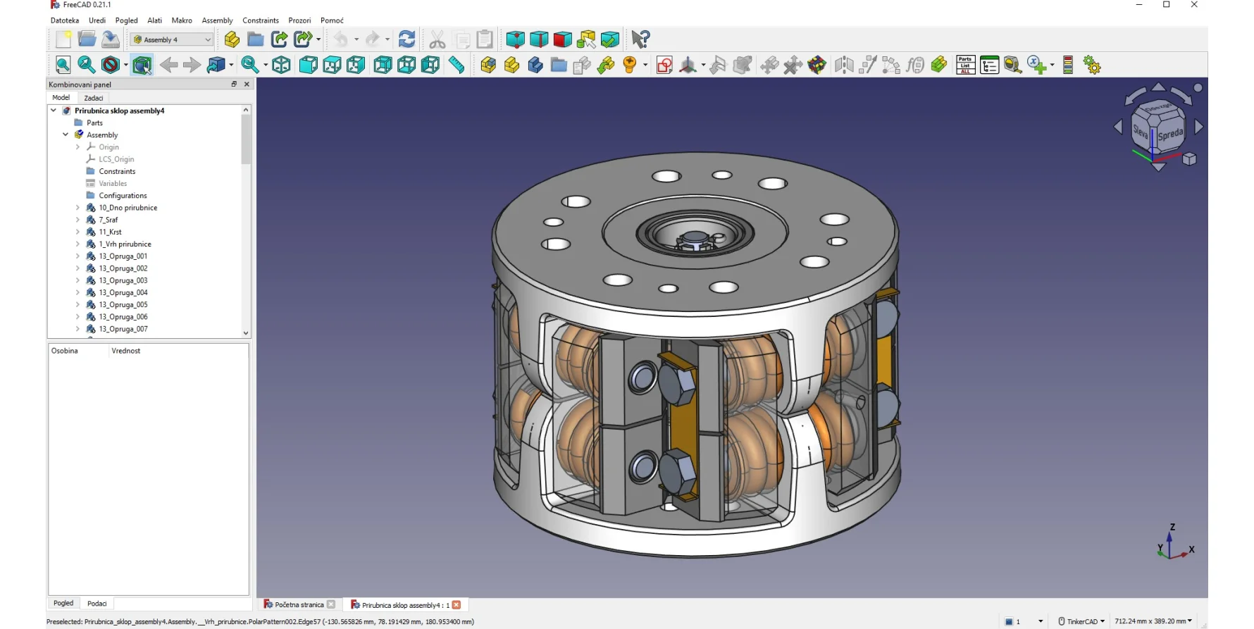Click the What's This help icon
The height and width of the screenshot is (629, 1254).
click(x=640, y=39)
